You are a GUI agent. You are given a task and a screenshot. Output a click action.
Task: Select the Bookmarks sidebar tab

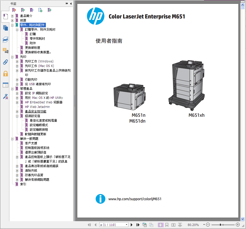click(x=6, y=17)
